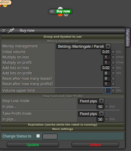Click the Stop-Loss mode label
131x151 pixels.
tap(16, 101)
